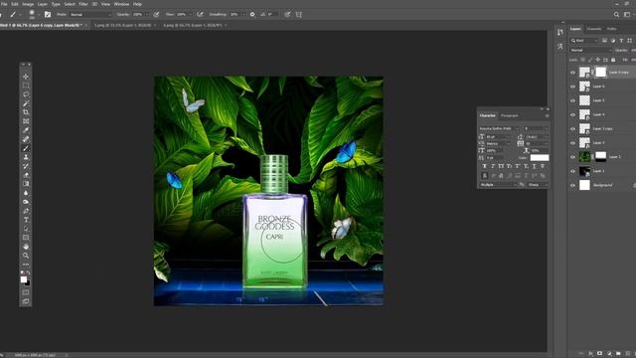Select the Layer 2 layer mask thumbnail
Screen dimensions: 636x358
(600, 157)
